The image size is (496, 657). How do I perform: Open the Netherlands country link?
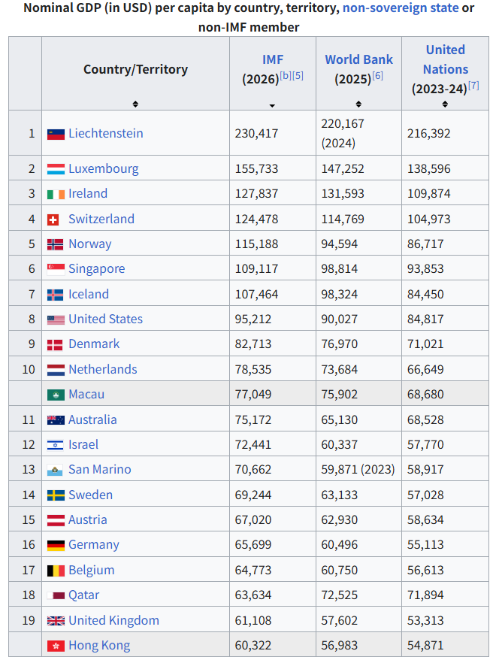[103, 369]
